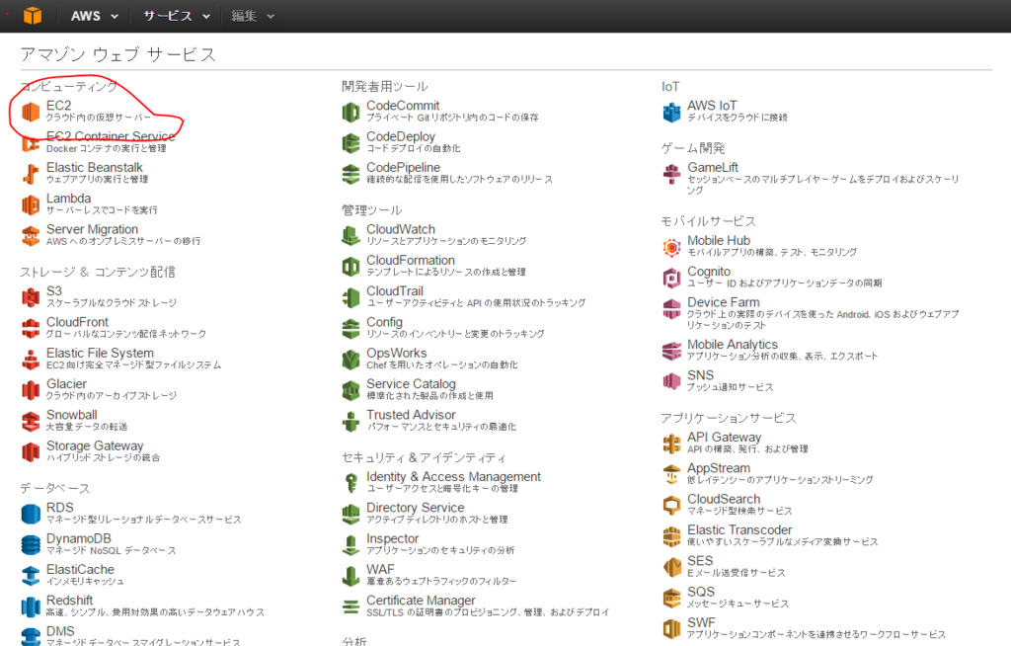The image size is (1011, 646).
Task: Click the ElastiCache icon
Action: coord(31,576)
